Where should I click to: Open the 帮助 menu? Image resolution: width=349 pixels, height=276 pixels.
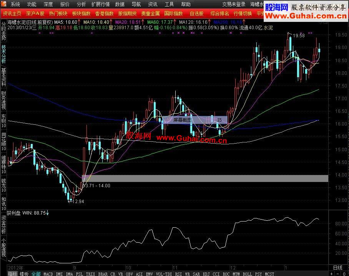[186, 4]
